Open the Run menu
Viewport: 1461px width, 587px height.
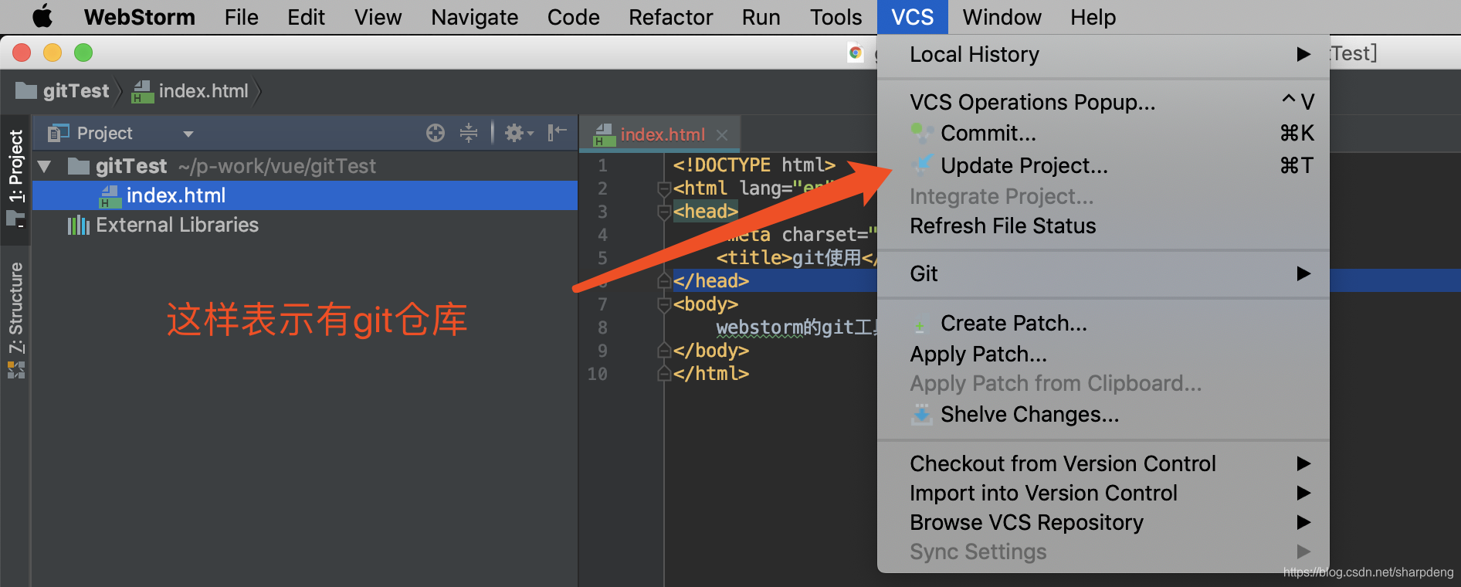(761, 17)
